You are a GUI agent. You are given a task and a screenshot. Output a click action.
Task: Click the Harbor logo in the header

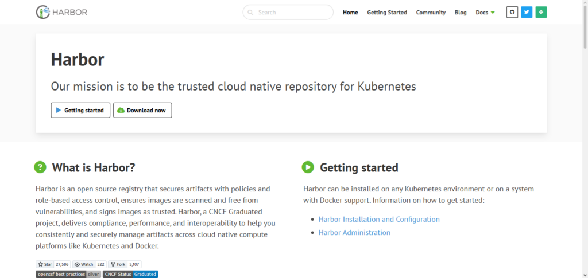click(61, 12)
